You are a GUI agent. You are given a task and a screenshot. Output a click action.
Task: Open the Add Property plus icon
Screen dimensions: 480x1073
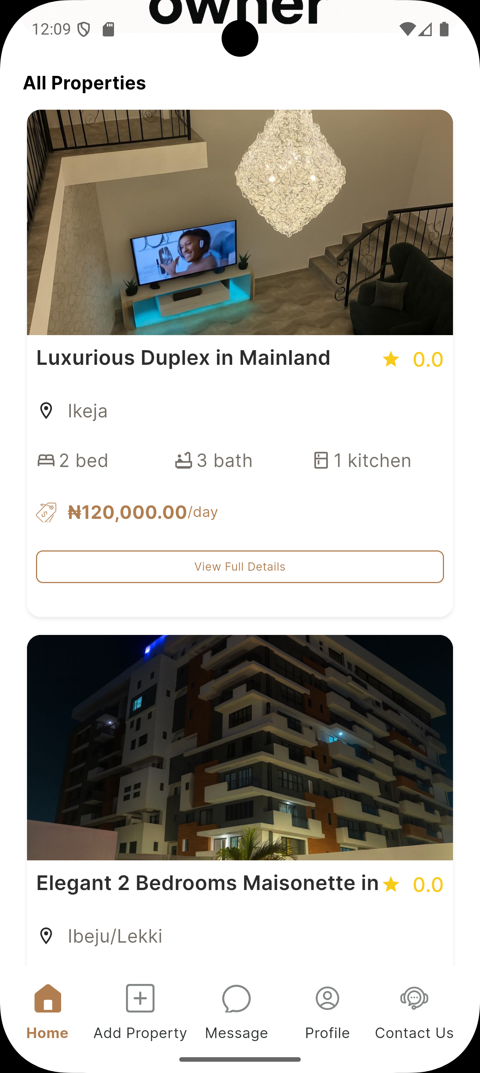pos(140,999)
